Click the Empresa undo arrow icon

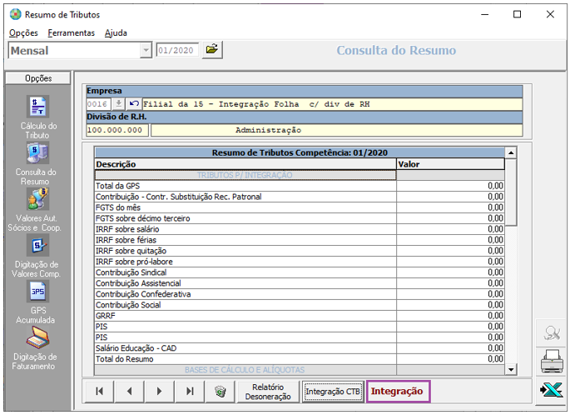point(134,104)
